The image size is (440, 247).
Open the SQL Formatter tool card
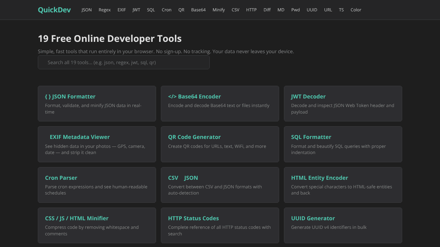343,144
